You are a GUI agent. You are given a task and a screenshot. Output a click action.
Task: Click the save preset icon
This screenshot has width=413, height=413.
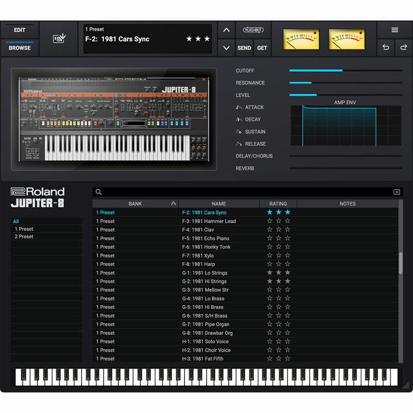point(59,39)
